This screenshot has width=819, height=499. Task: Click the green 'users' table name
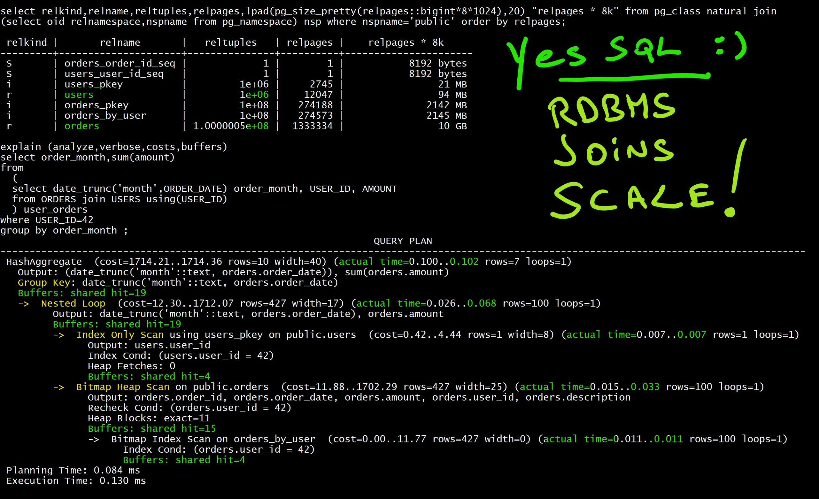(79, 95)
